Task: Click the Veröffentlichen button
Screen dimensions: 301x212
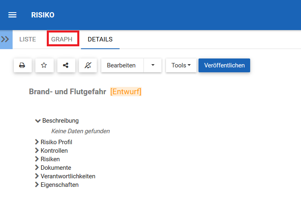Action: (x=224, y=65)
